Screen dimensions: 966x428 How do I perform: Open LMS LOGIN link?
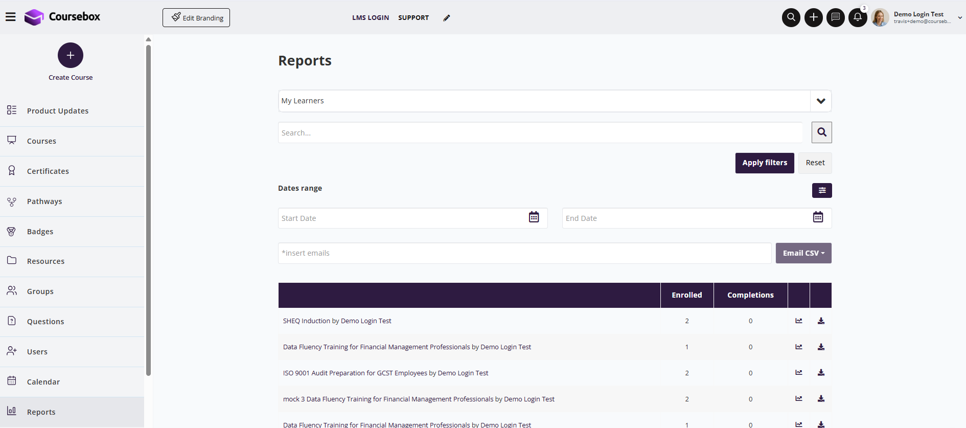tap(371, 18)
